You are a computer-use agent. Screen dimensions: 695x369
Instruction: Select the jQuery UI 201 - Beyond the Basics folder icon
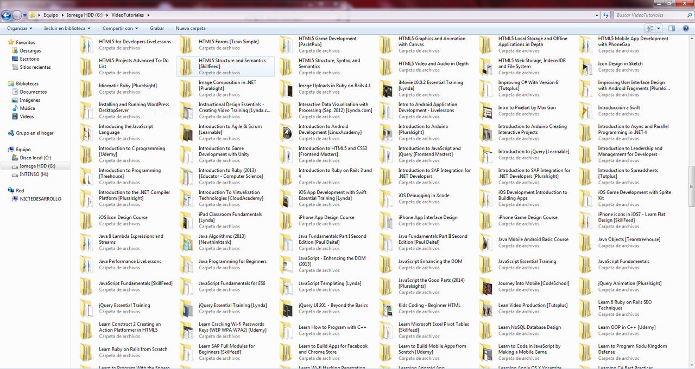[287, 308]
